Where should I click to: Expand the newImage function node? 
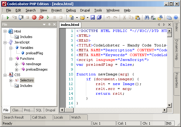pos(16,64)
